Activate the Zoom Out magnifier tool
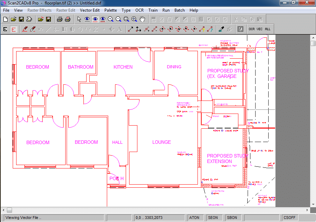Screen dimensions: 316x222 (x=118, y=19)
